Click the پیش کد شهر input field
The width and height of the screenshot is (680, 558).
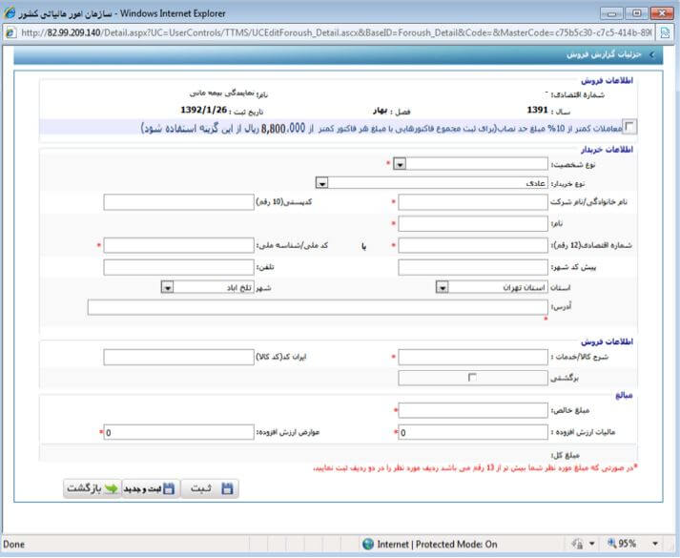coord(473,267)
